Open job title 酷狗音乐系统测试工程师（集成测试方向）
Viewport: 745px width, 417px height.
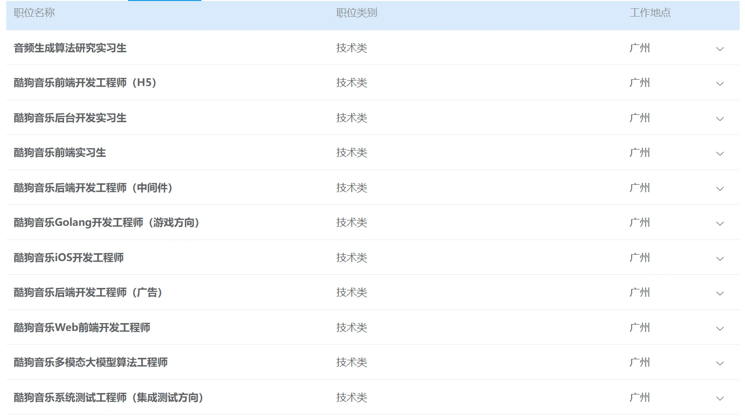(x=109, y=397)
